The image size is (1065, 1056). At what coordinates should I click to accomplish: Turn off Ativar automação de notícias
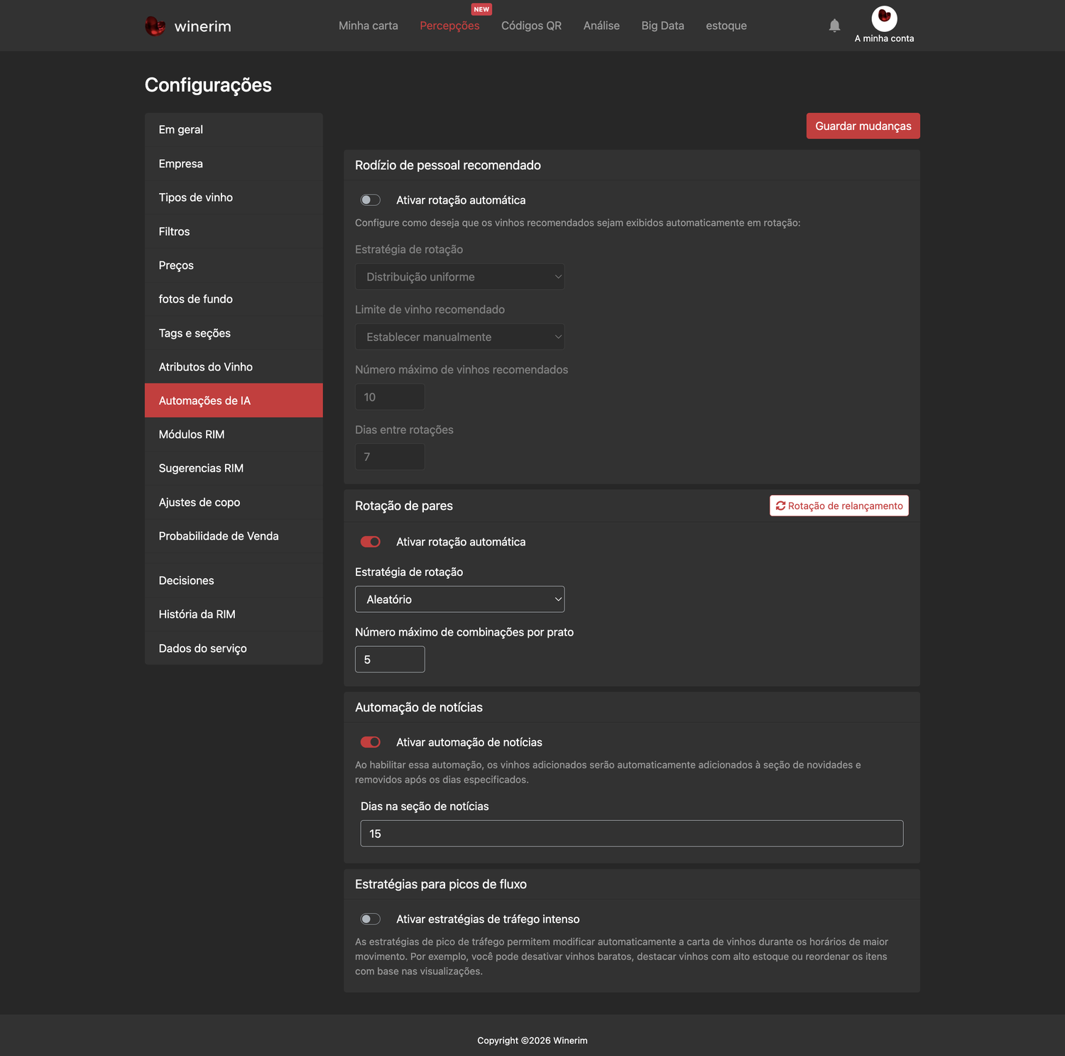[371, 742]
